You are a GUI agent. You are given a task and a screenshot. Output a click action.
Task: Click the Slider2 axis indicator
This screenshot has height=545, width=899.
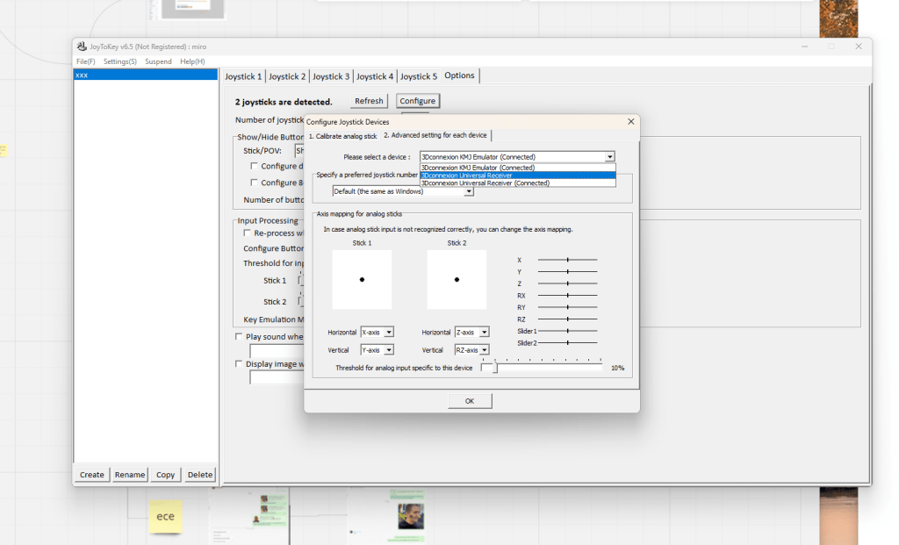pos(568,342)
